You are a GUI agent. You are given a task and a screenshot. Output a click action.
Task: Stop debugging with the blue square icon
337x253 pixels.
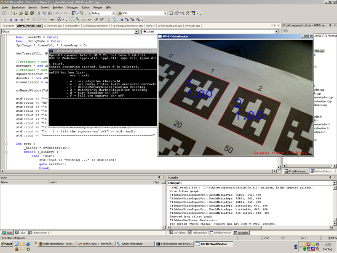16,20
